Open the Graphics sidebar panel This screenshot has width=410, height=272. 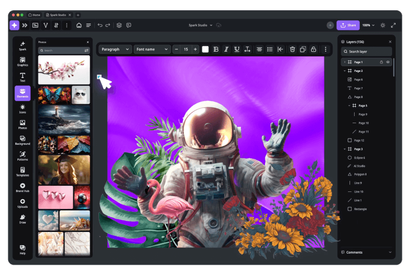[23, 62]
